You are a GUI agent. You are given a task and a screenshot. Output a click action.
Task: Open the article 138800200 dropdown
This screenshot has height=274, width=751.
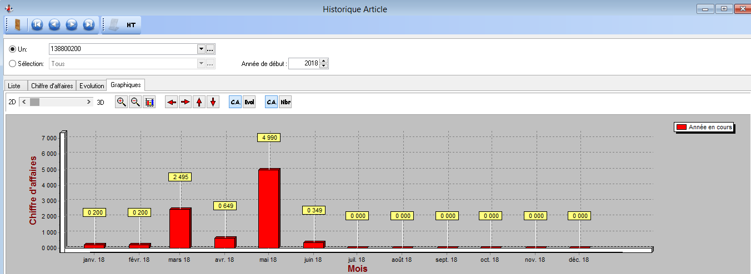(x=201, y=49)
